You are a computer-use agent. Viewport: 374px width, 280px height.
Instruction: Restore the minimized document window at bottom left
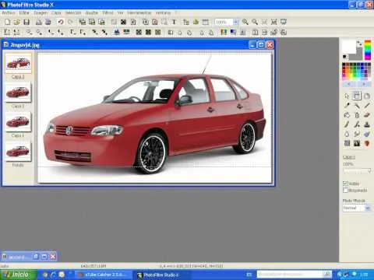coord(36,257)
